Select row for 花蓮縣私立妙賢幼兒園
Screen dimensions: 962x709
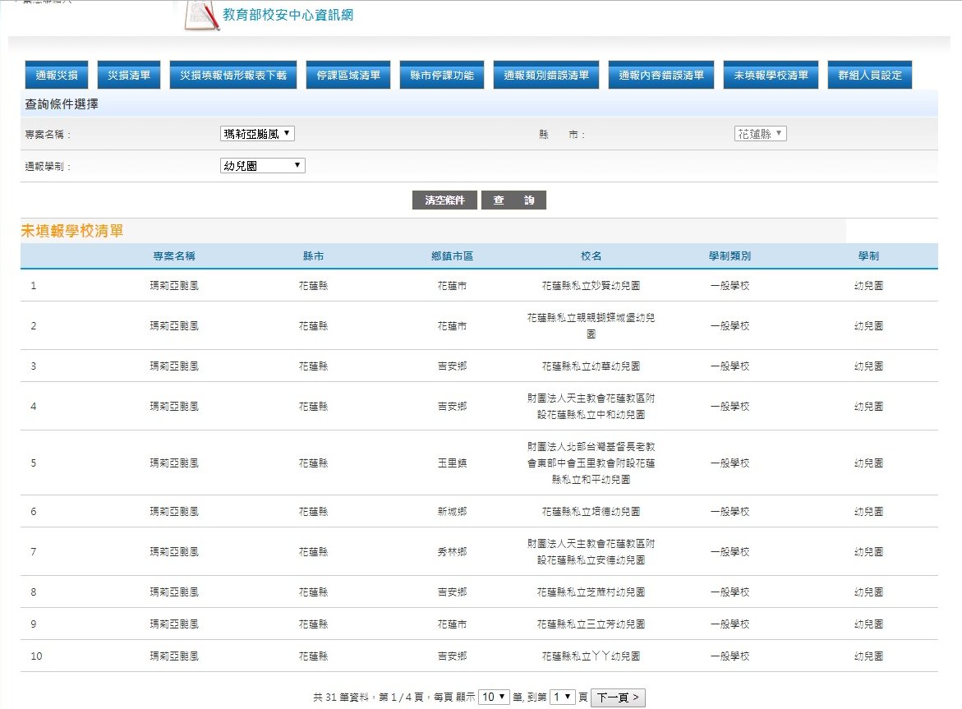(x=591, y=286)
